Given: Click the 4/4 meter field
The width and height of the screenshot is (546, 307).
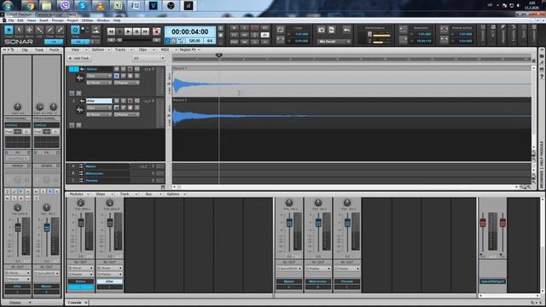Looking at the screenshot, I should pyautogui.click(x=210, y=41).
